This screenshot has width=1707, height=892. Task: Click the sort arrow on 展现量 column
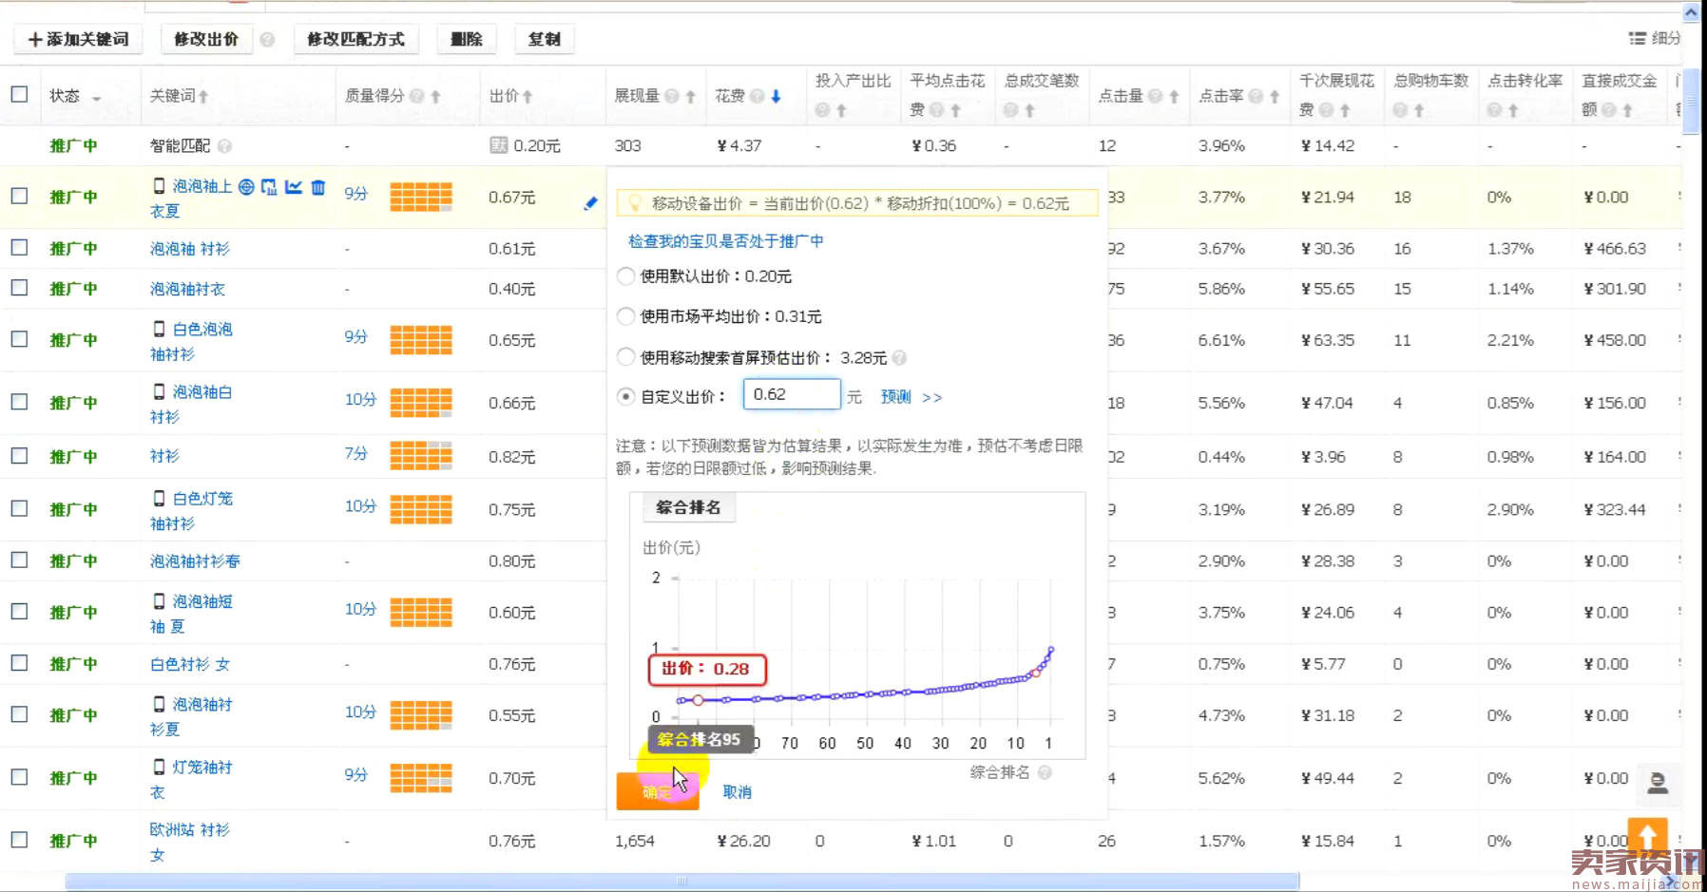[x=690, y=96]
